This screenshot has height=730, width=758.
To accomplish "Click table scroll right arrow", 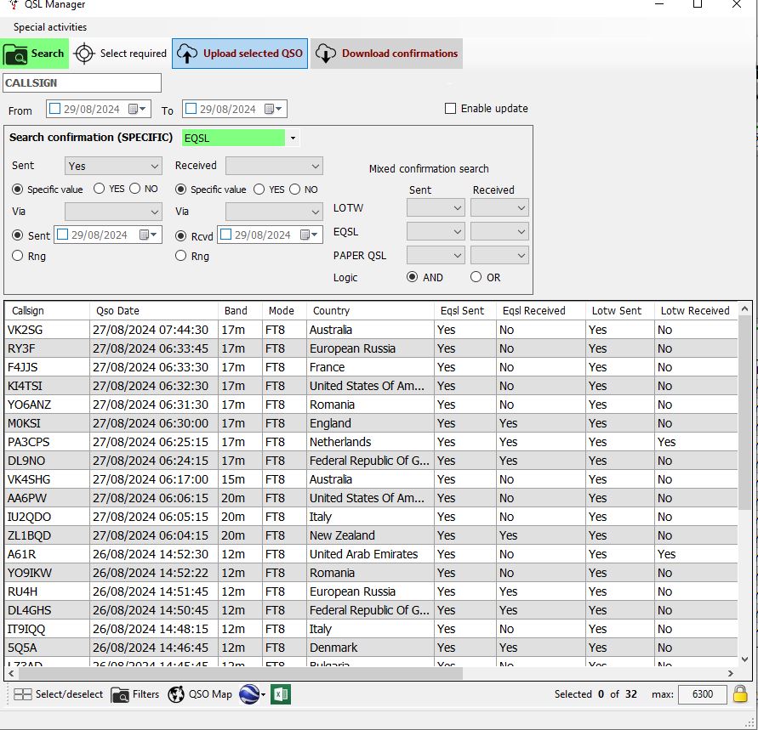I will pos(731,673).
